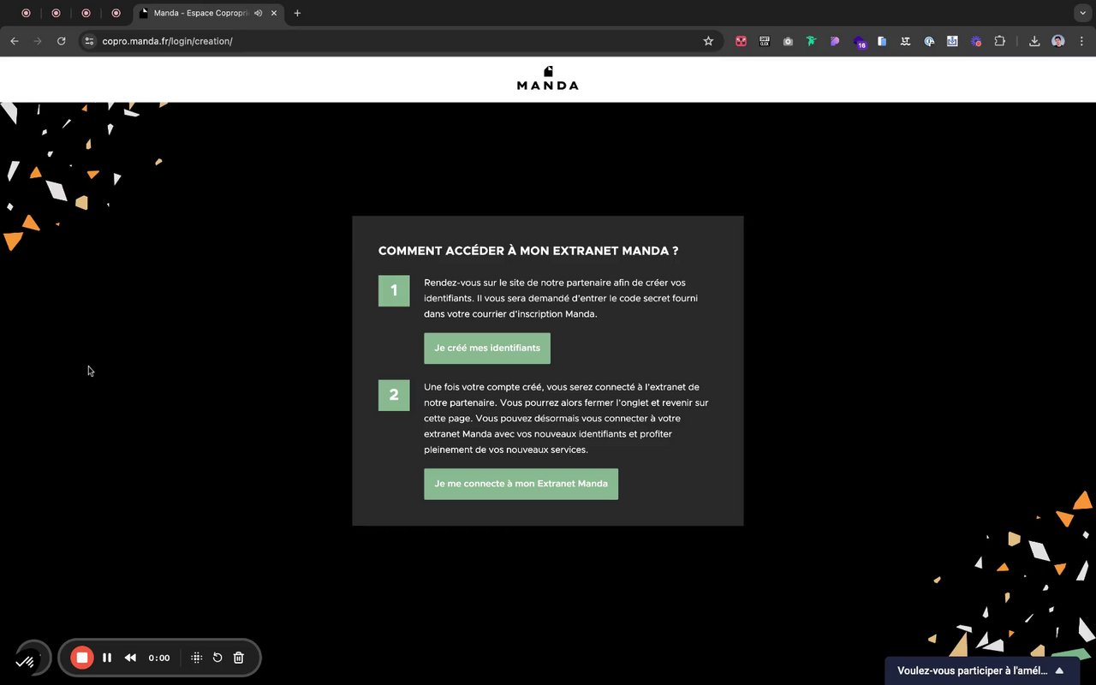Delete the recording with the trash icon
This screenshot has height=685, width=1096.
[239, 658]
